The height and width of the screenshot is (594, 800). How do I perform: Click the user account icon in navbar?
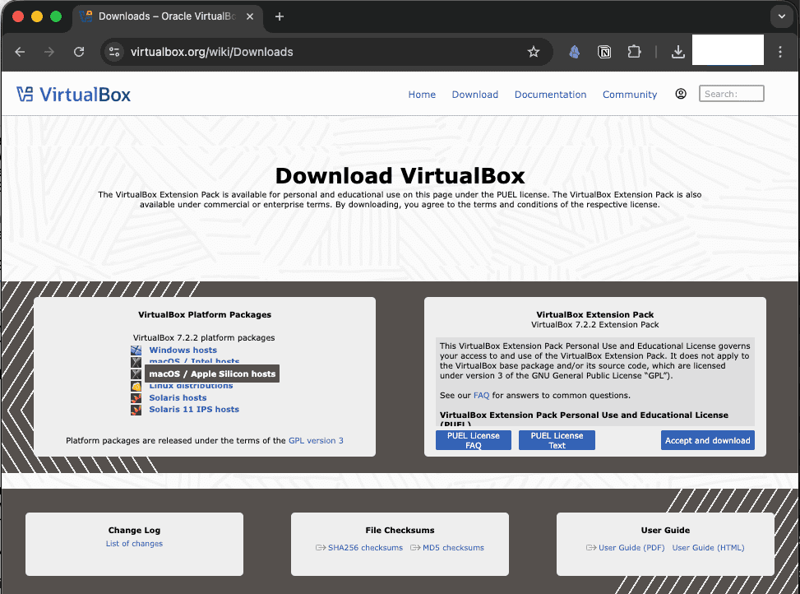point(681,94)
